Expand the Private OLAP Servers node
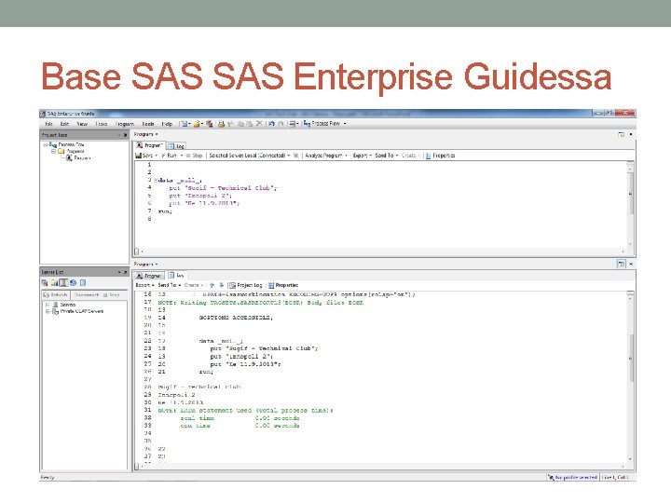The height and width of the screenshot is (503, 671). 48,311
